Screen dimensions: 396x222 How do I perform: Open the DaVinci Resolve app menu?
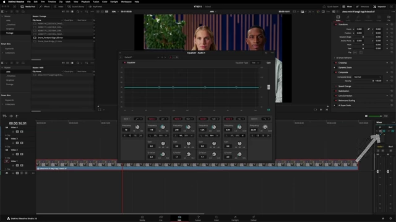click(x=16, y=2)
